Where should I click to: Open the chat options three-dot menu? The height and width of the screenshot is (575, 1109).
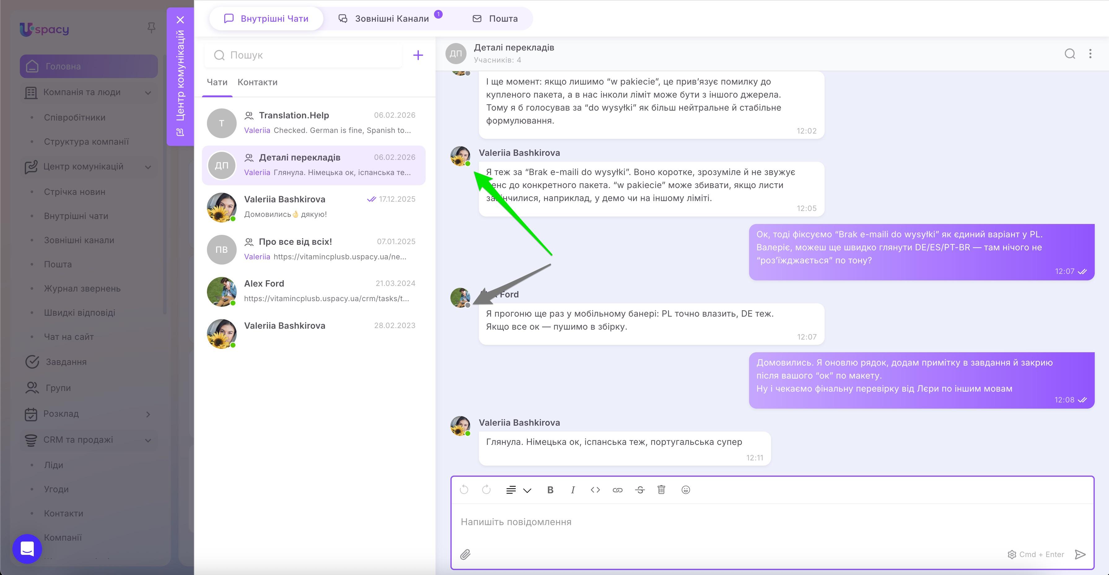1090,53
